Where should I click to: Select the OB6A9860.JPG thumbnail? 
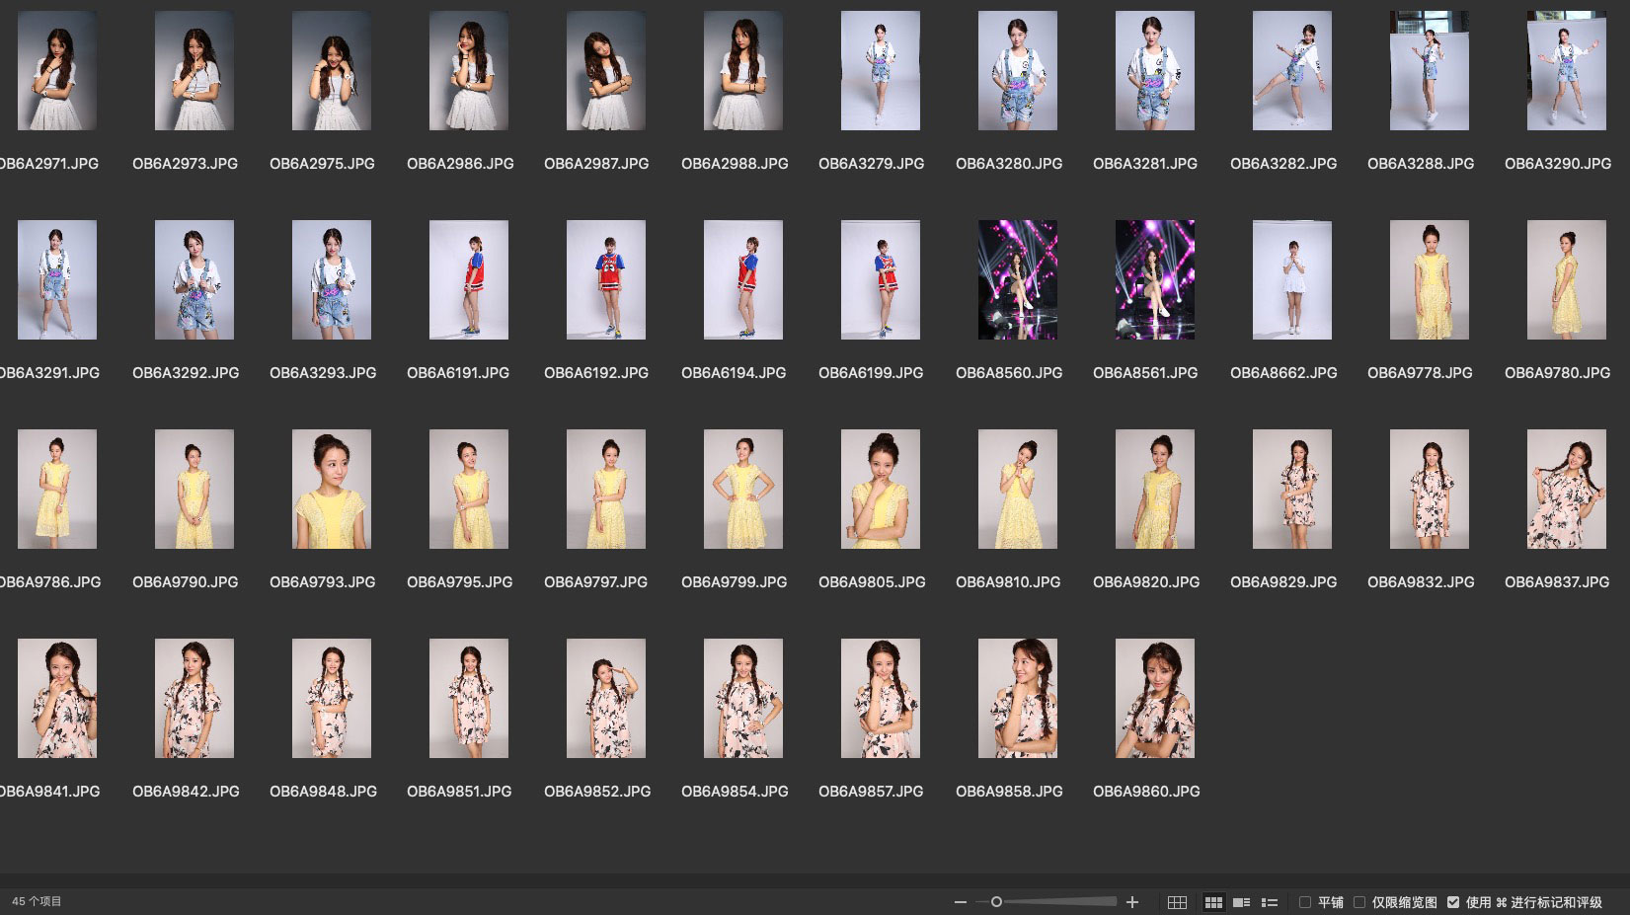pyautogui.click(x=1155, y=699)
